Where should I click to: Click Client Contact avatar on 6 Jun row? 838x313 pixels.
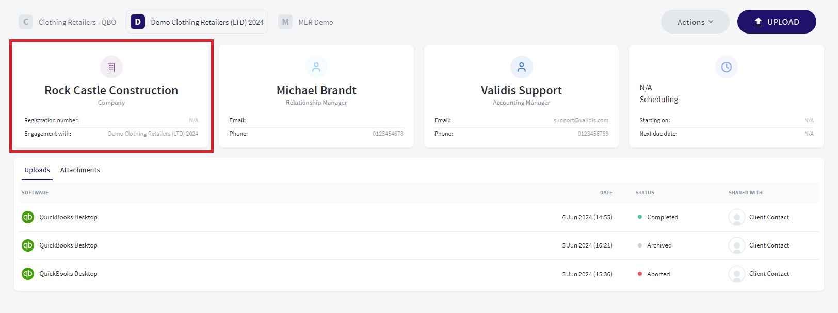737,217
